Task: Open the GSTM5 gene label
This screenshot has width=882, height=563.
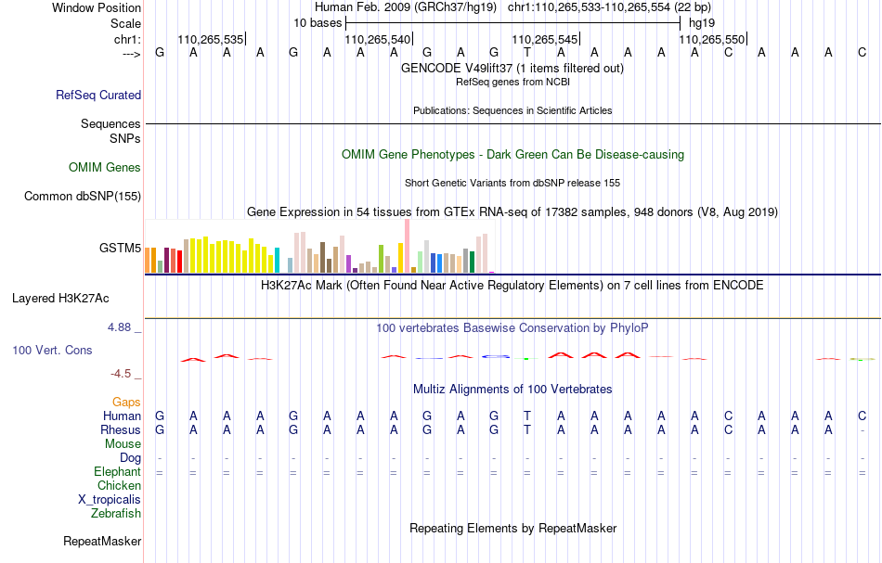Action: tap(120, 248)
